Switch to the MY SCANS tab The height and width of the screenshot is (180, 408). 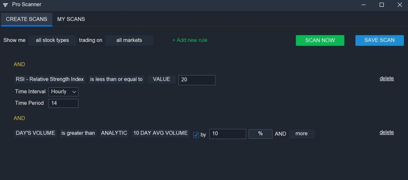click(71, 19)
